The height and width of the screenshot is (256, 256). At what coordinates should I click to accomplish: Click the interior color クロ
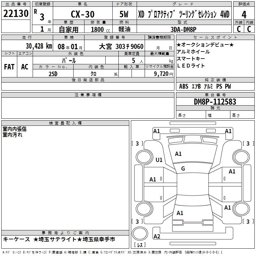tap(93, 74)
